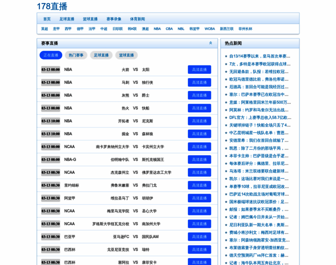Open 高清直播 for 戈亚尼亚竞技 VS 瑞特
This screenshot has width=336, height=265.
pos(199,250)
